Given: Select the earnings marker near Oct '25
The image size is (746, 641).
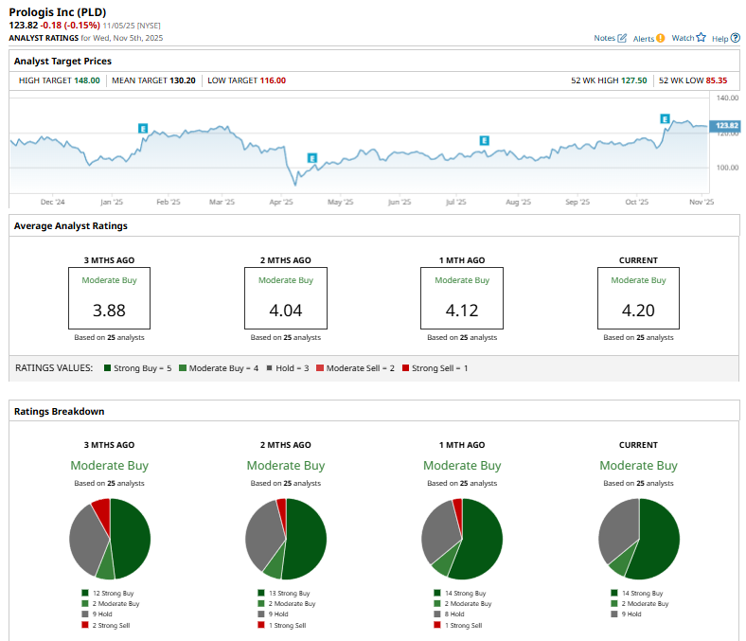Looking at the screenshot, I should coord(665,118).
